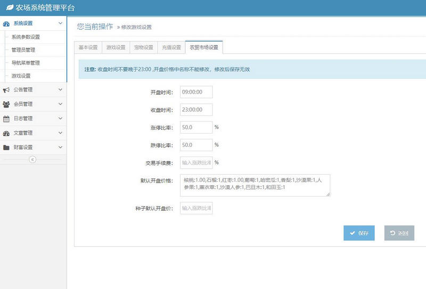Click the 交易手续费 input field
Screen dimensions: 426x289
click(x=196, y=163)
